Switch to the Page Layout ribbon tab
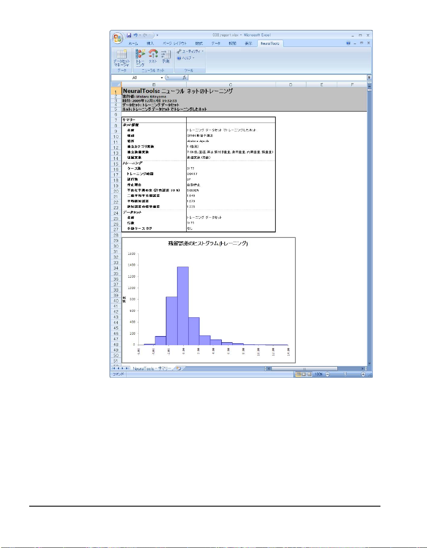 tap(175, 44)
